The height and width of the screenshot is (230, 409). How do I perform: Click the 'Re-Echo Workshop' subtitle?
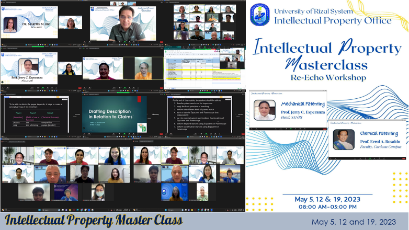[x=328, y=77]
